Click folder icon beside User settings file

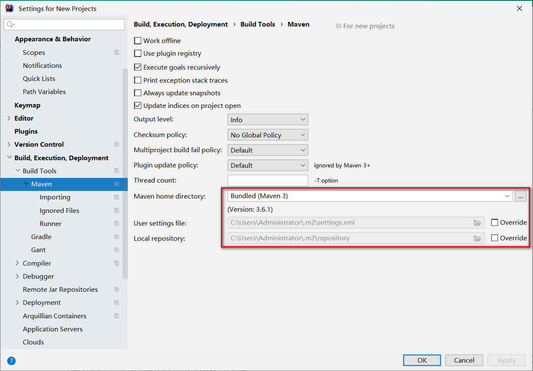477,223
